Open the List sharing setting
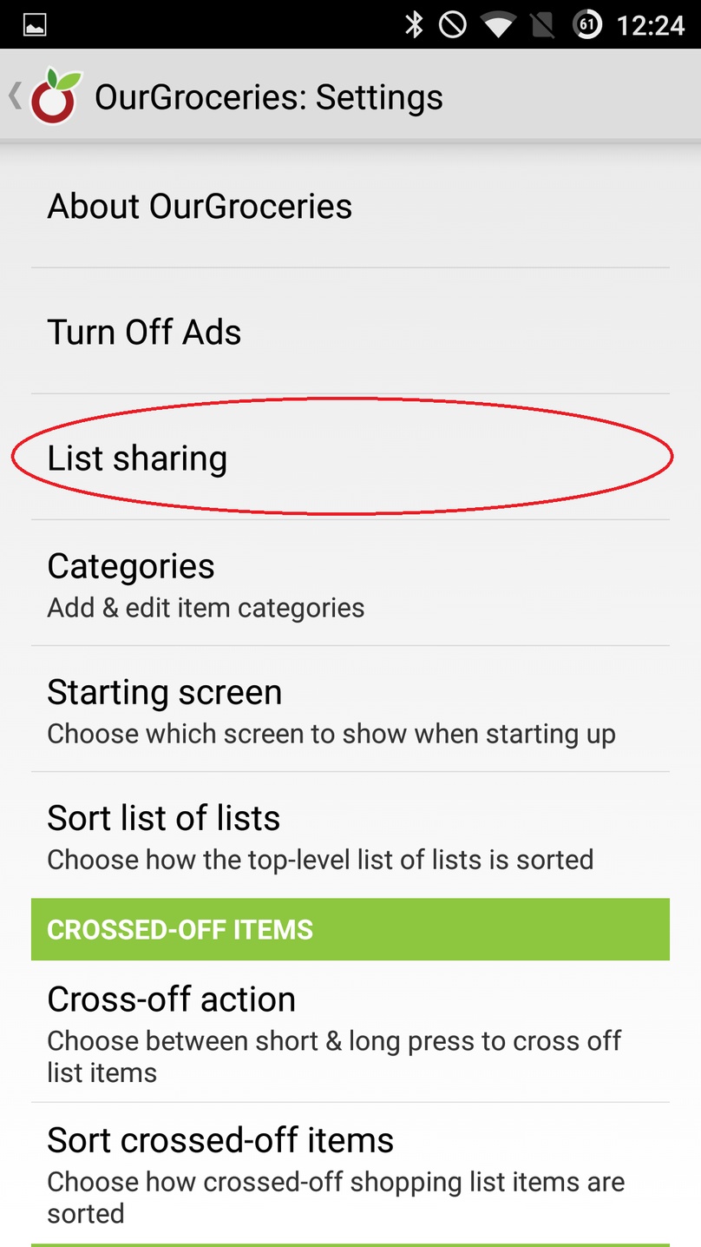Viewport: 701px width, 1247px height. pos(350,458)
